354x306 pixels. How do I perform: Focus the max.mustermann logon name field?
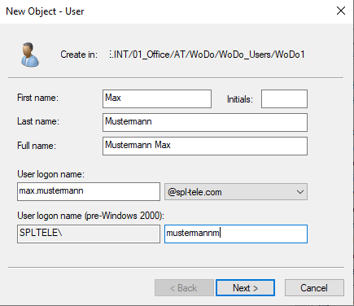(x=89, y=191)
